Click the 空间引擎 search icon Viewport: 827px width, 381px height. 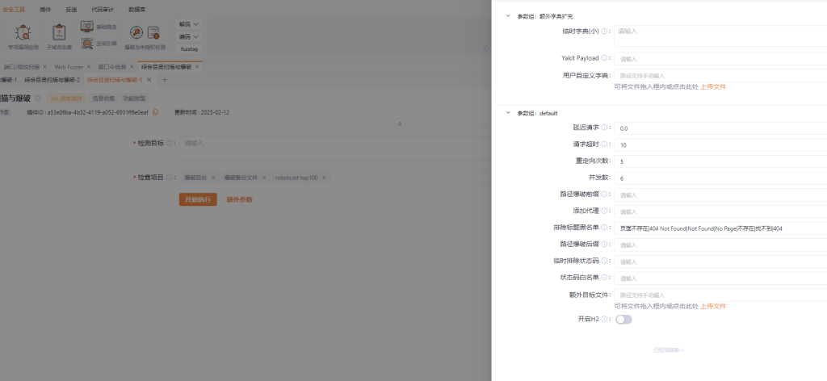[x=87, y=43]
